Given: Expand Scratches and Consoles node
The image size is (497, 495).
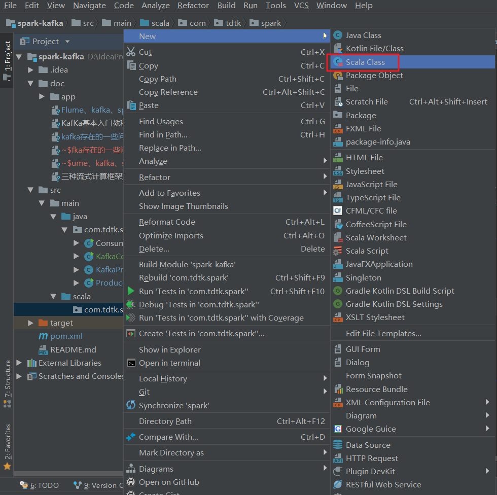Looking at the screenshot, I should (19, 376).
